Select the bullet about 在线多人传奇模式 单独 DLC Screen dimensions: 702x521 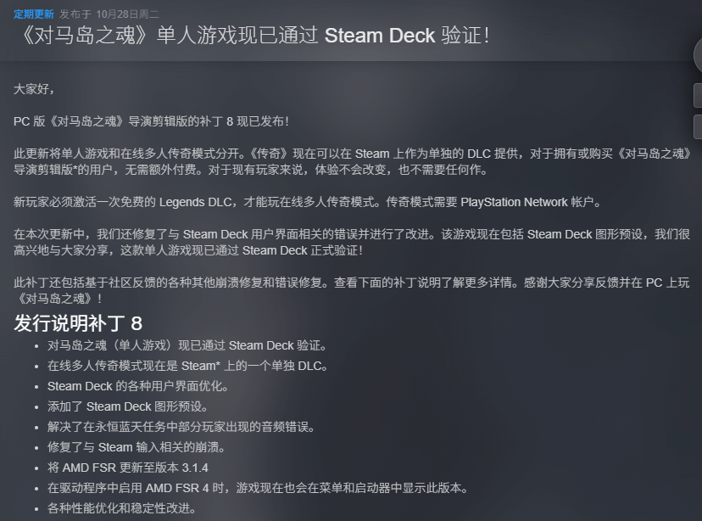coord(187,366)
